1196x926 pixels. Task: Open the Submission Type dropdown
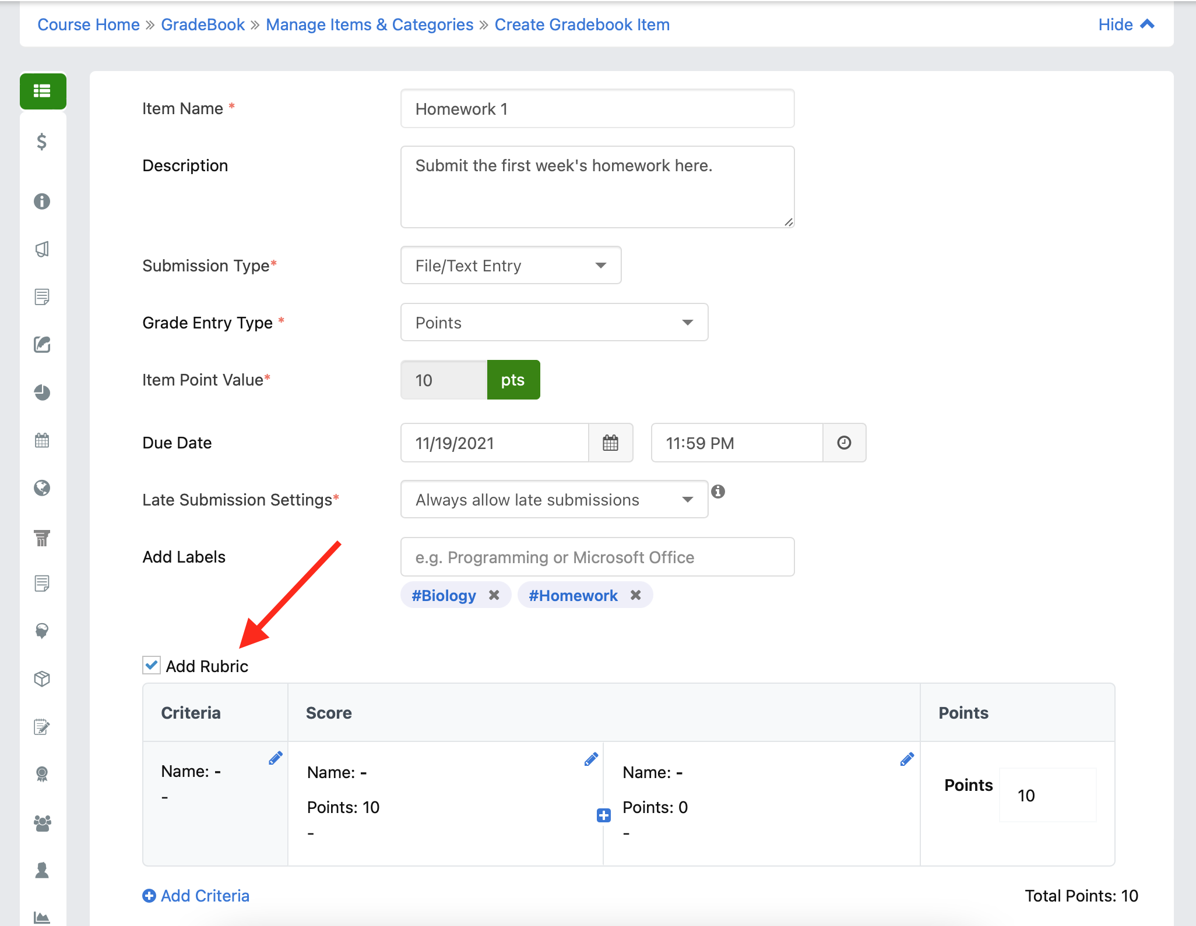511,266
